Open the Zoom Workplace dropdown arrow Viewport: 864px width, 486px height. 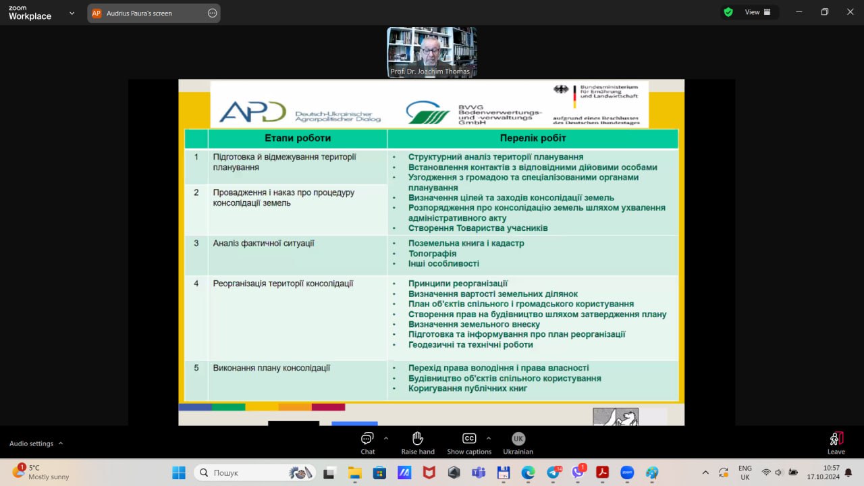(x=72, y=13)
